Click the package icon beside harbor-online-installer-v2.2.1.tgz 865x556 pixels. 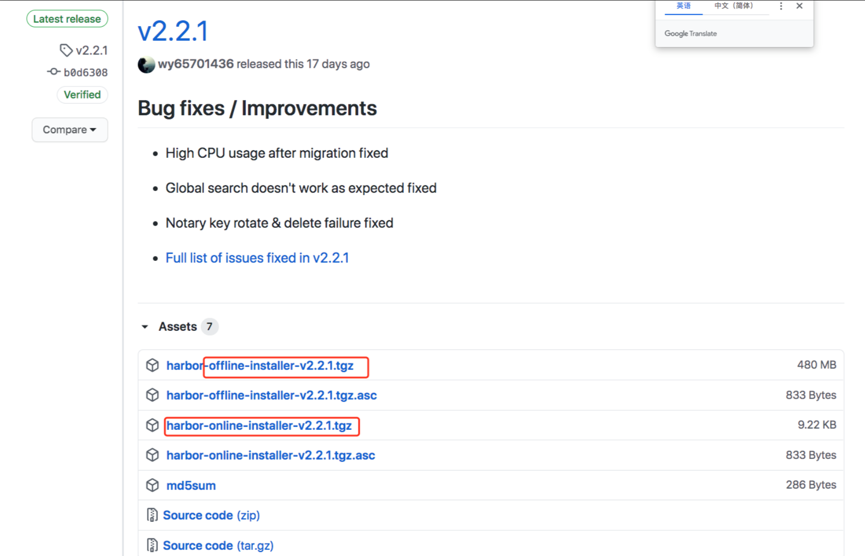152,425
